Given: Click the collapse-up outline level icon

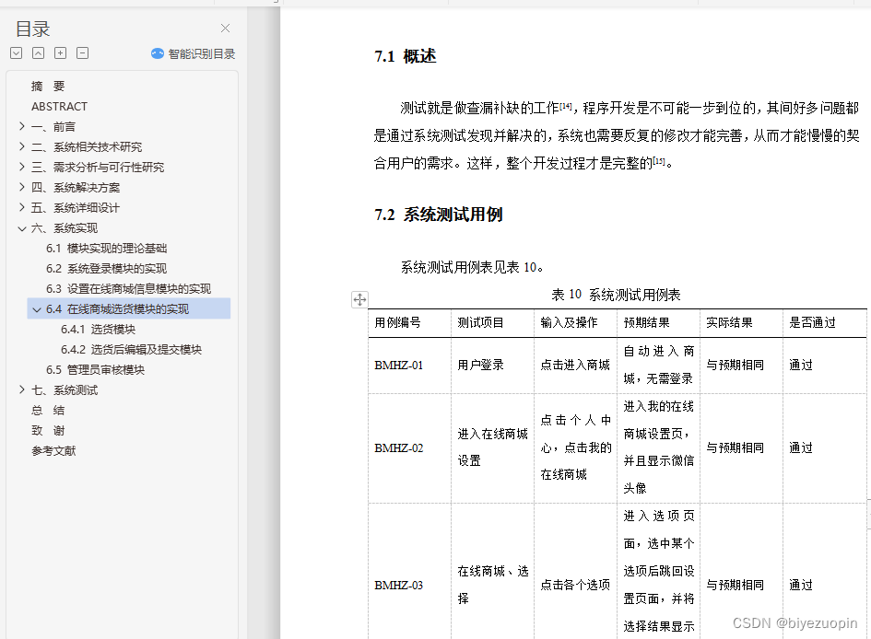Looking at the screenshot, I should point(39,53).
